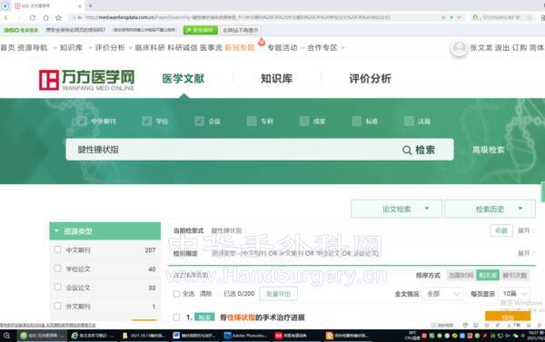The image size is (545, 342).
Task: Check the 全选 select-all checkbox
Action: (x=176, y=294)
